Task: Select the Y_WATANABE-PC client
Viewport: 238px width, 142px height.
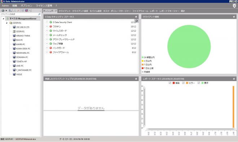Action: 24,70
